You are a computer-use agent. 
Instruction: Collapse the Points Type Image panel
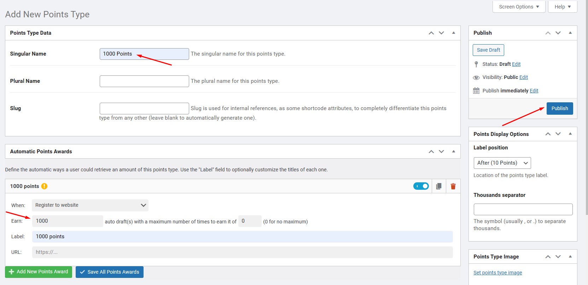(570, 257)
